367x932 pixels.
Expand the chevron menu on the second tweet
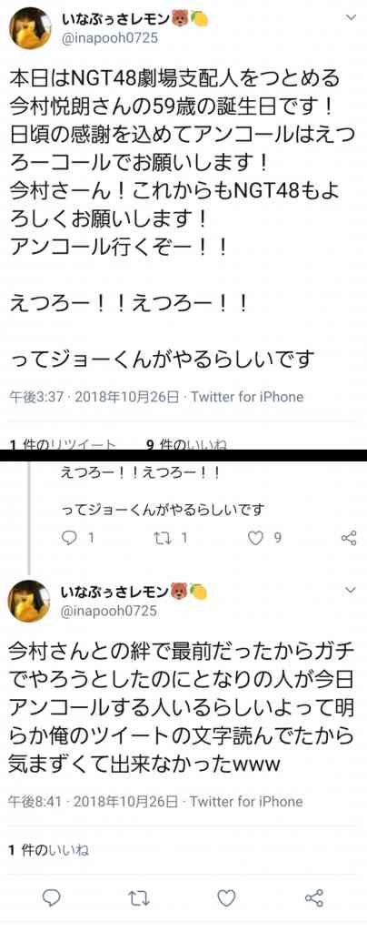click(351, 590)
